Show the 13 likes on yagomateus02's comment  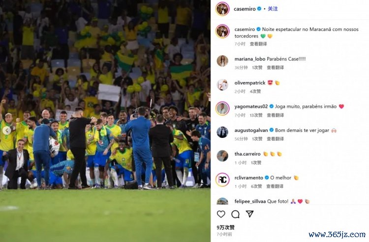tap(256, 115)
